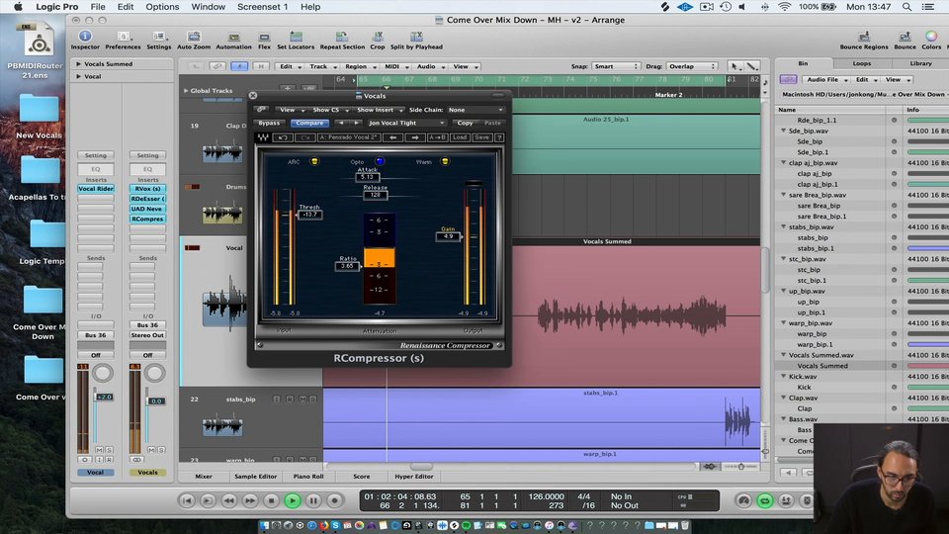Activate Auto Zoom in the toolbar
The image size is (949, 534).
(x=194, y=40)
